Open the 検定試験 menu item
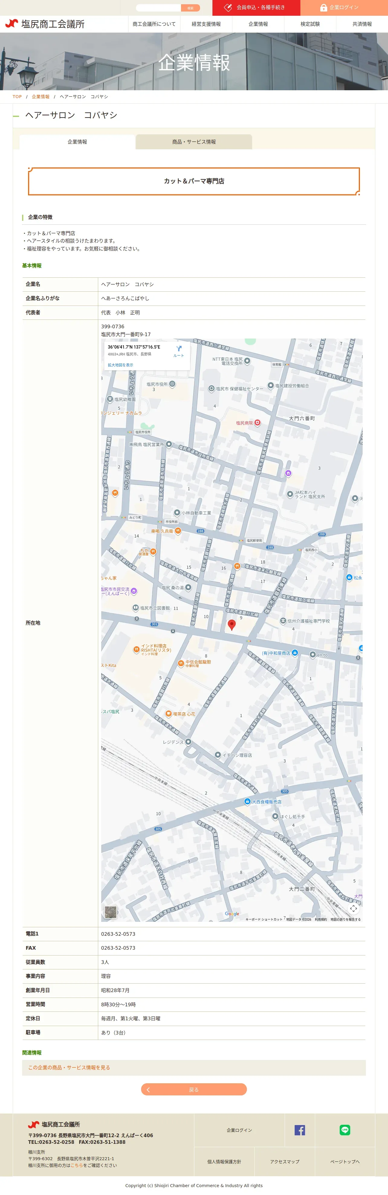The width and height of the screenshot is (388, 1195). 310,24
